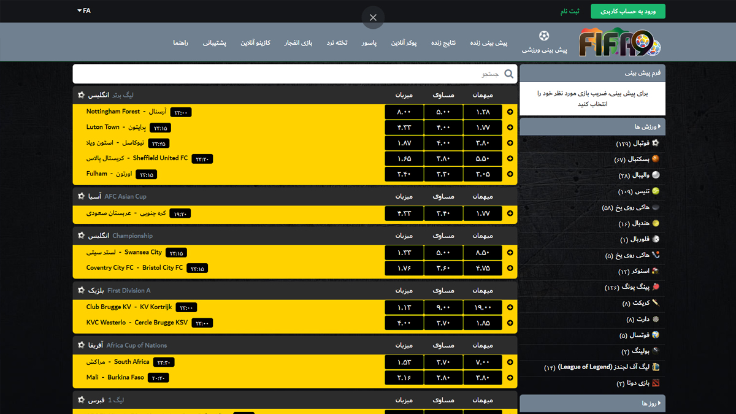Expand more bets for Mali - Burkina Faso
Image resolution: width=736 pixels, height=414 pixels.
pos(510,378)
